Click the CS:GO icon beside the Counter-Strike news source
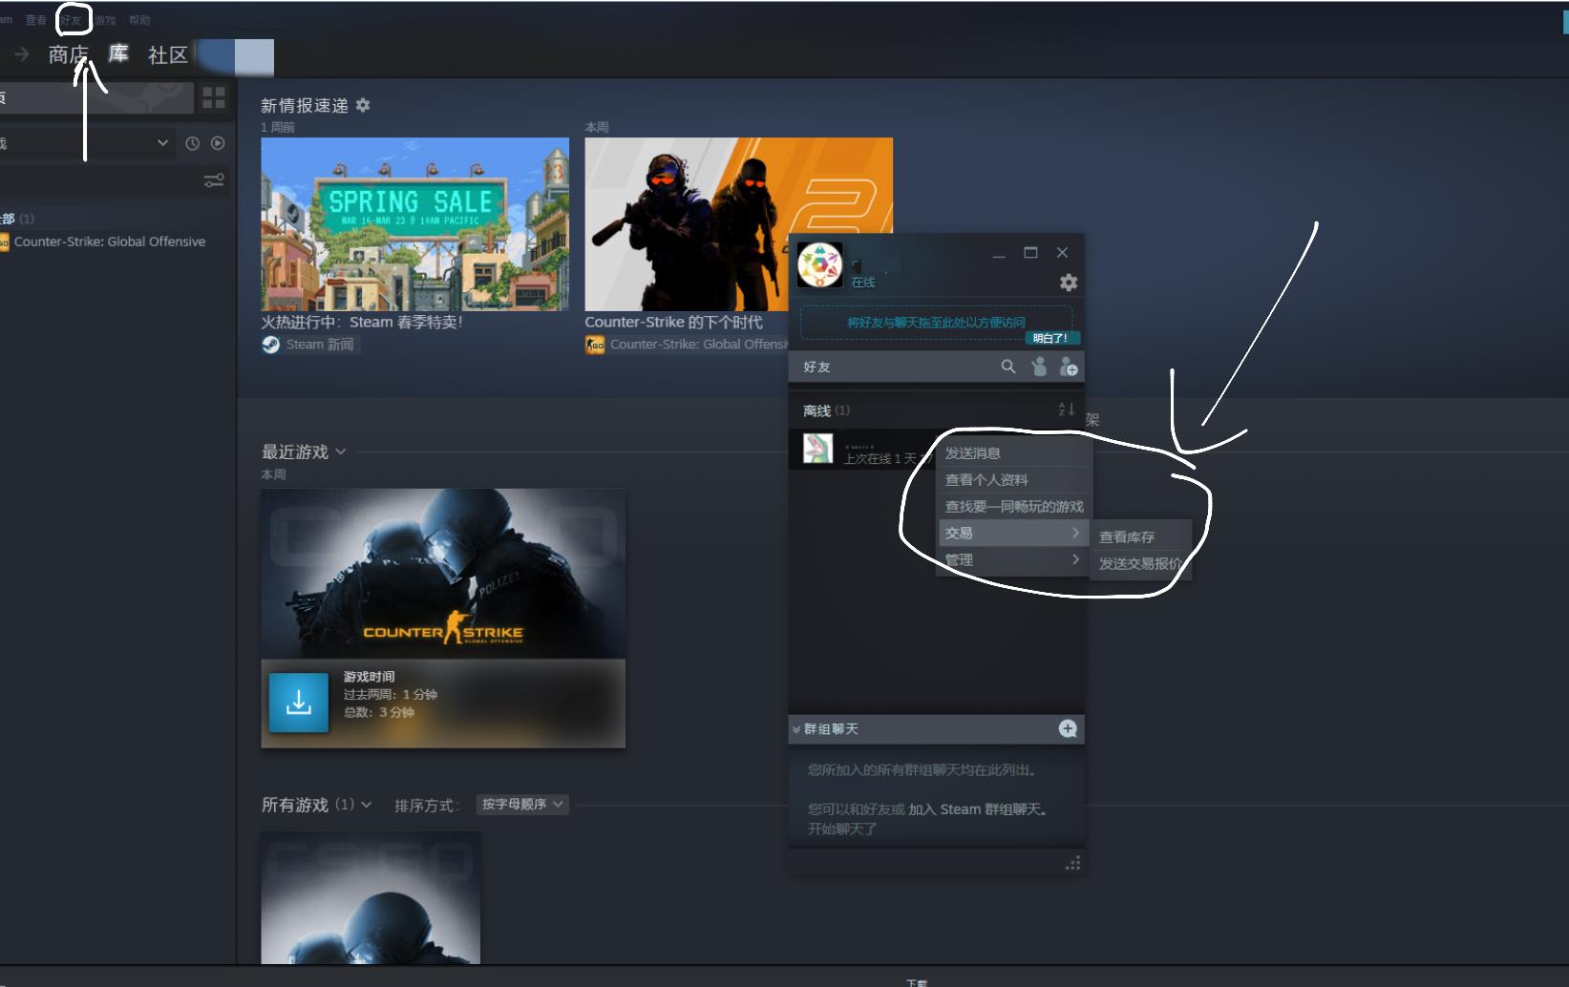Image resolution: width=1569 pixels, height=987 pixels. (595, 345)
